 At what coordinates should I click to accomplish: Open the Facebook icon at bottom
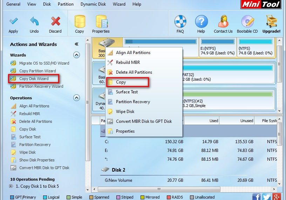pyautogui.click(x=257, y=196)
